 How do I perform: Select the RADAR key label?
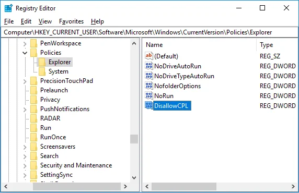coord(50,118)
